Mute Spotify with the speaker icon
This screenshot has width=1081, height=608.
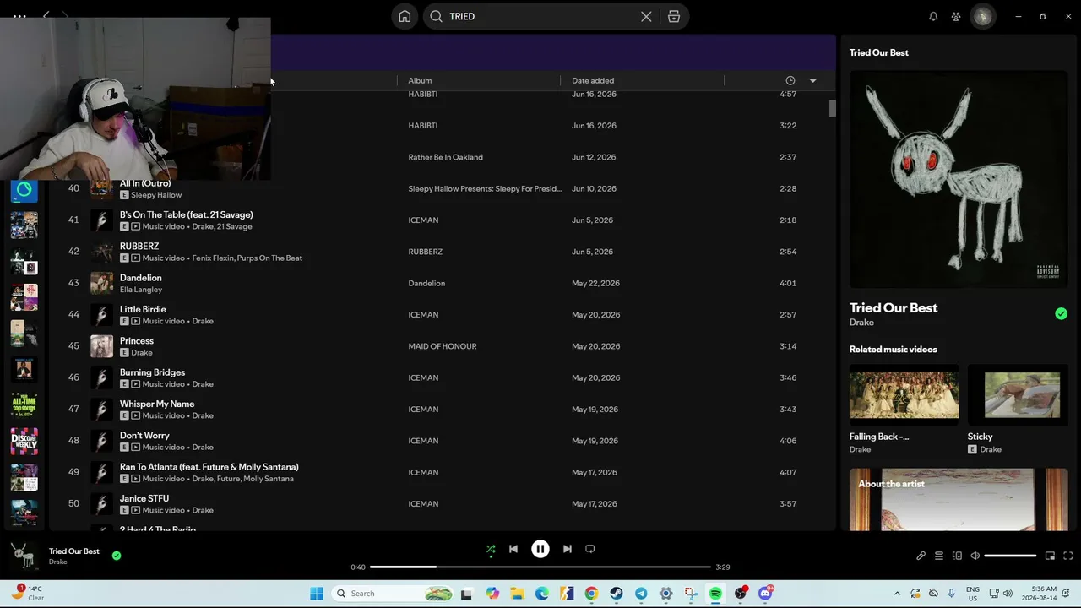975,556
